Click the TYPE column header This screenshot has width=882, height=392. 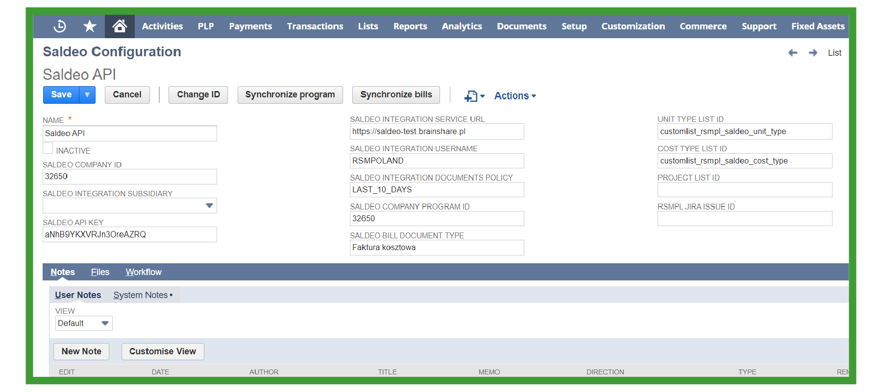[747, 372]
